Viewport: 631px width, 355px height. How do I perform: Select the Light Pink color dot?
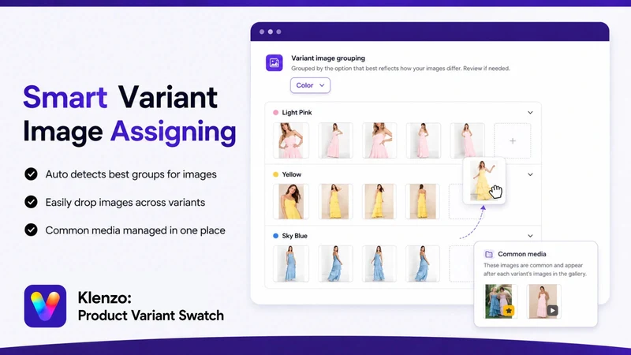click(x=275, y=113)
